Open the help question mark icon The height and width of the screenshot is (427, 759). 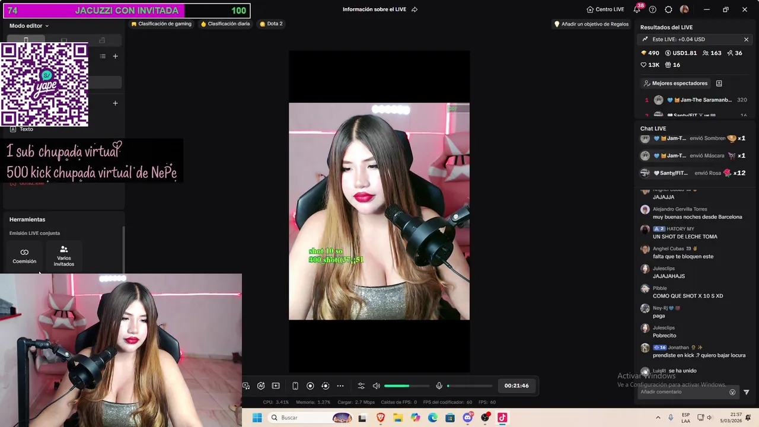(x=653, y=9)
